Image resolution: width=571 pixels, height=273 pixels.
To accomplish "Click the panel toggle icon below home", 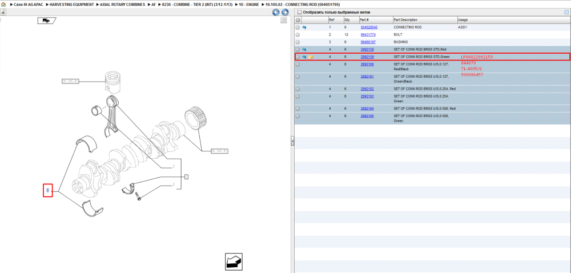I will 3,11.
